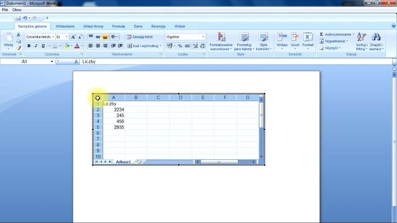The height and width of the screenshot is (223, 397).
Task: Open the font size dropdown showing 11
Action: click(x=66, y=37)
